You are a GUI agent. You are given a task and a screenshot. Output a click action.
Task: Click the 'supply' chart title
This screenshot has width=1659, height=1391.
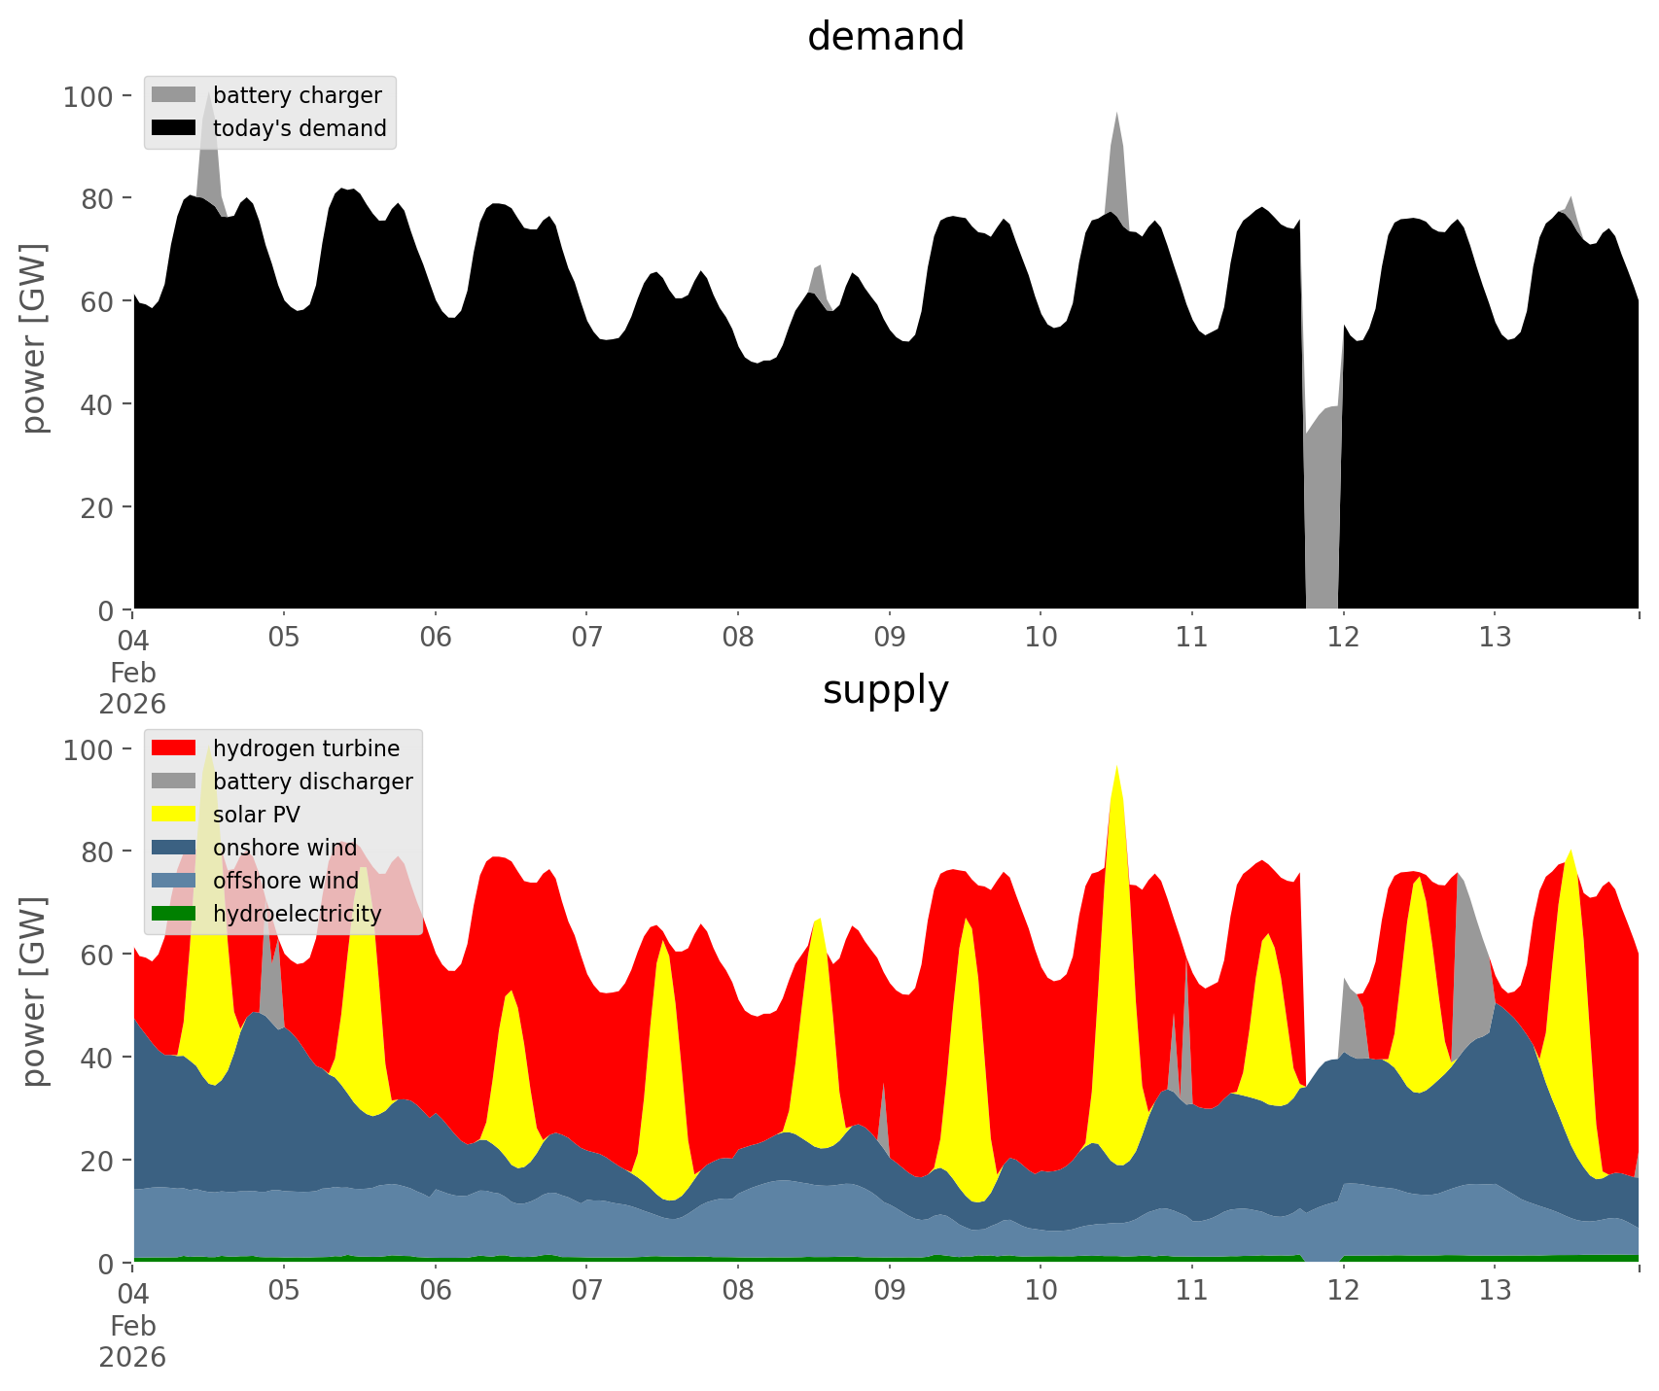point(885,690)
